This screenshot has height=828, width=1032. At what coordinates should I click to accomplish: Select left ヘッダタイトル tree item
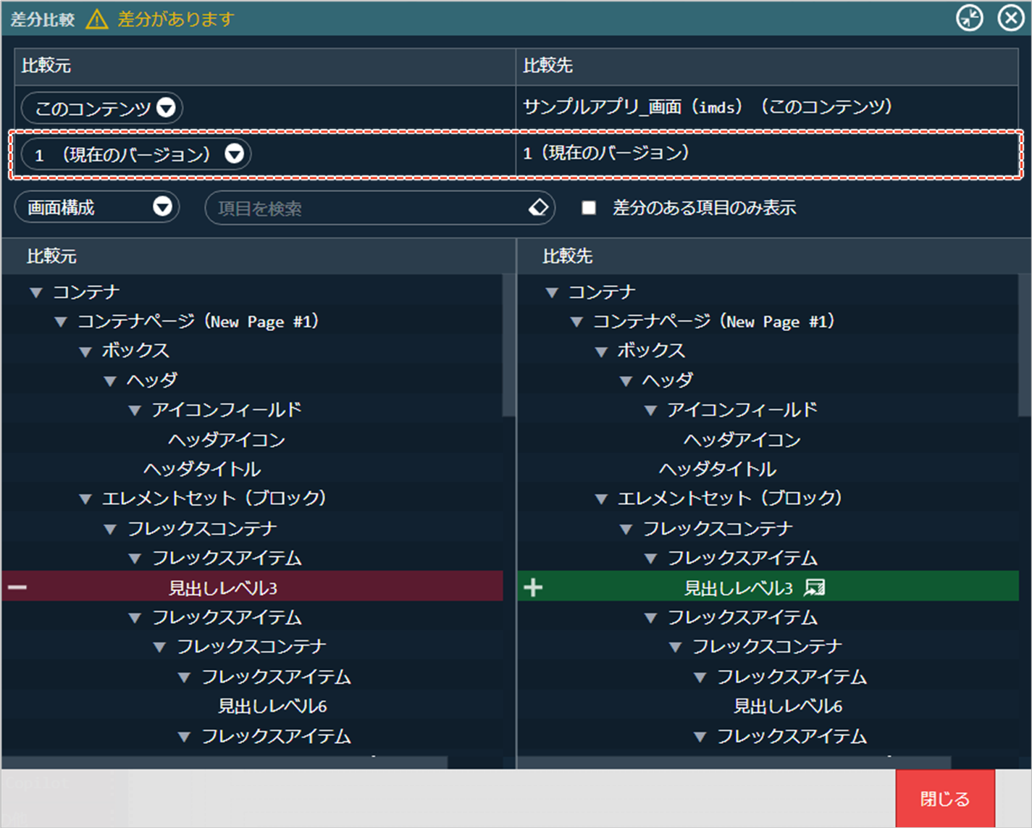point(202,469)
